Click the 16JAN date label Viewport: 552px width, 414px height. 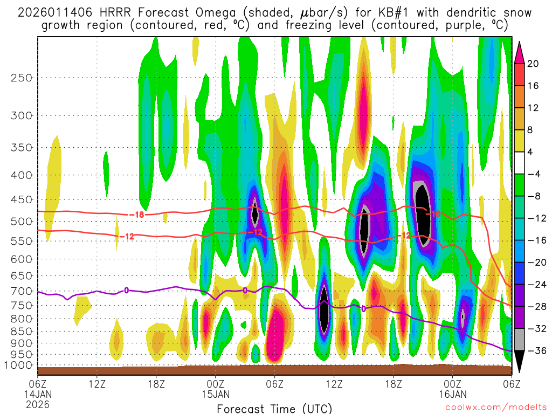(452, 394)
